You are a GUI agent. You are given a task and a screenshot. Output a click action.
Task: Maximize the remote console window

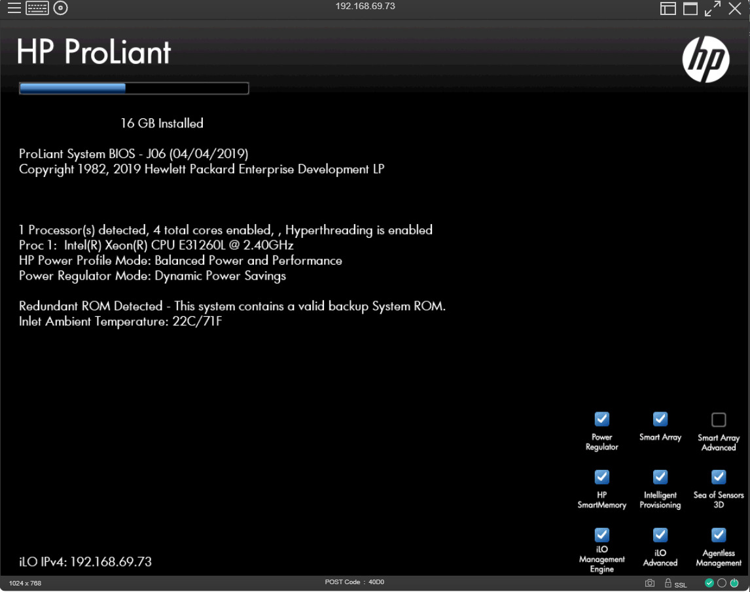pyautogui.click(x=690, y=8)
